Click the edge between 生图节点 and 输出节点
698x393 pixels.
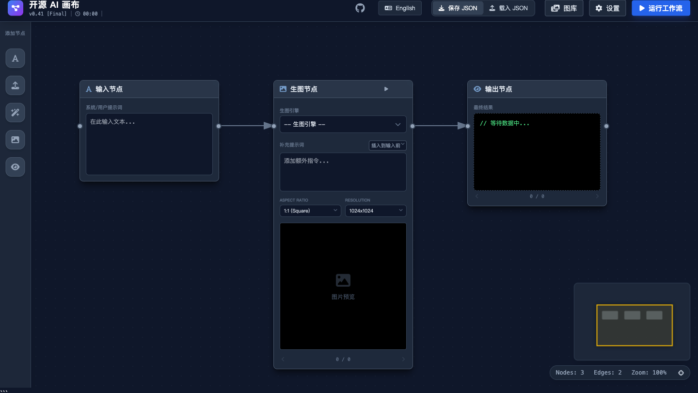(x=440, y=126)
